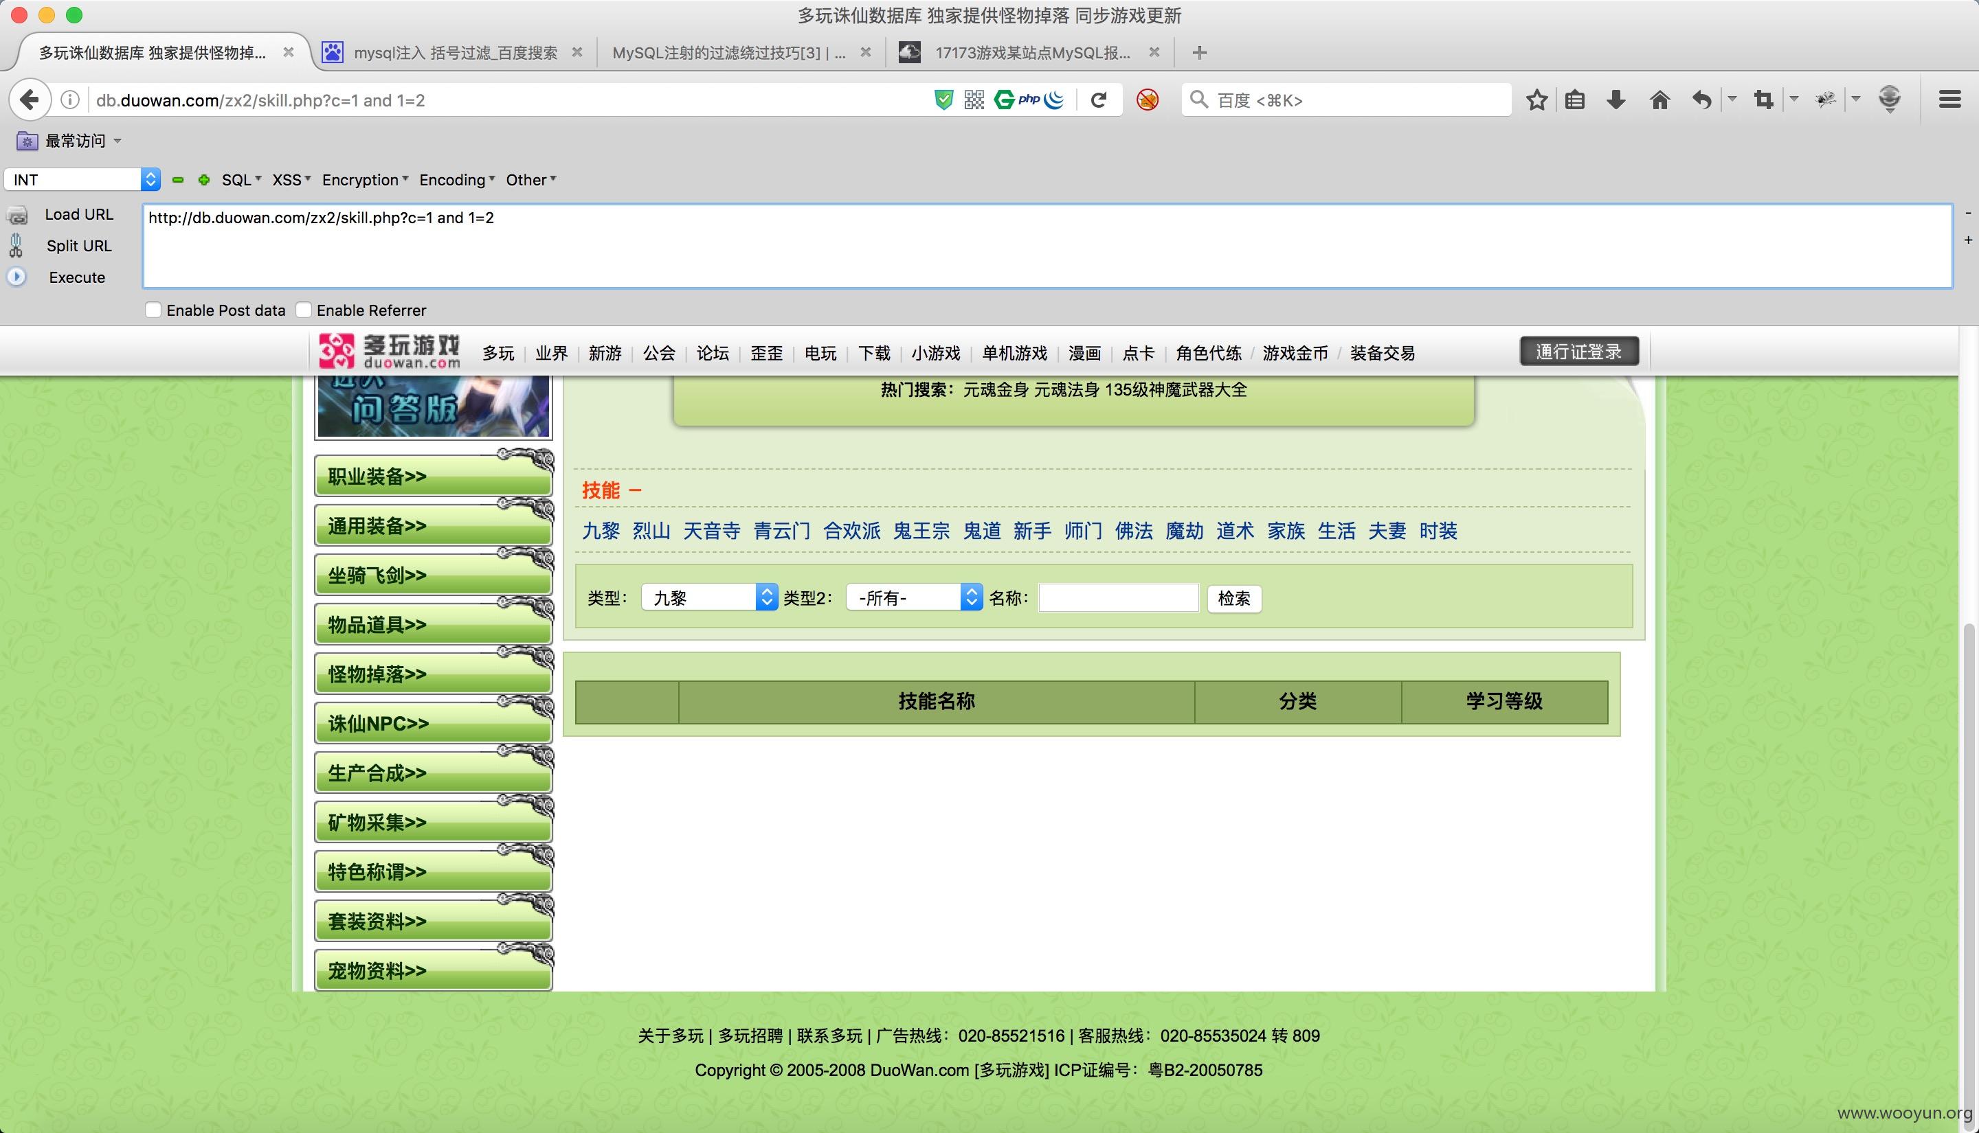Go to home page icon
1979x1133 pixels.
[1659, 100]
